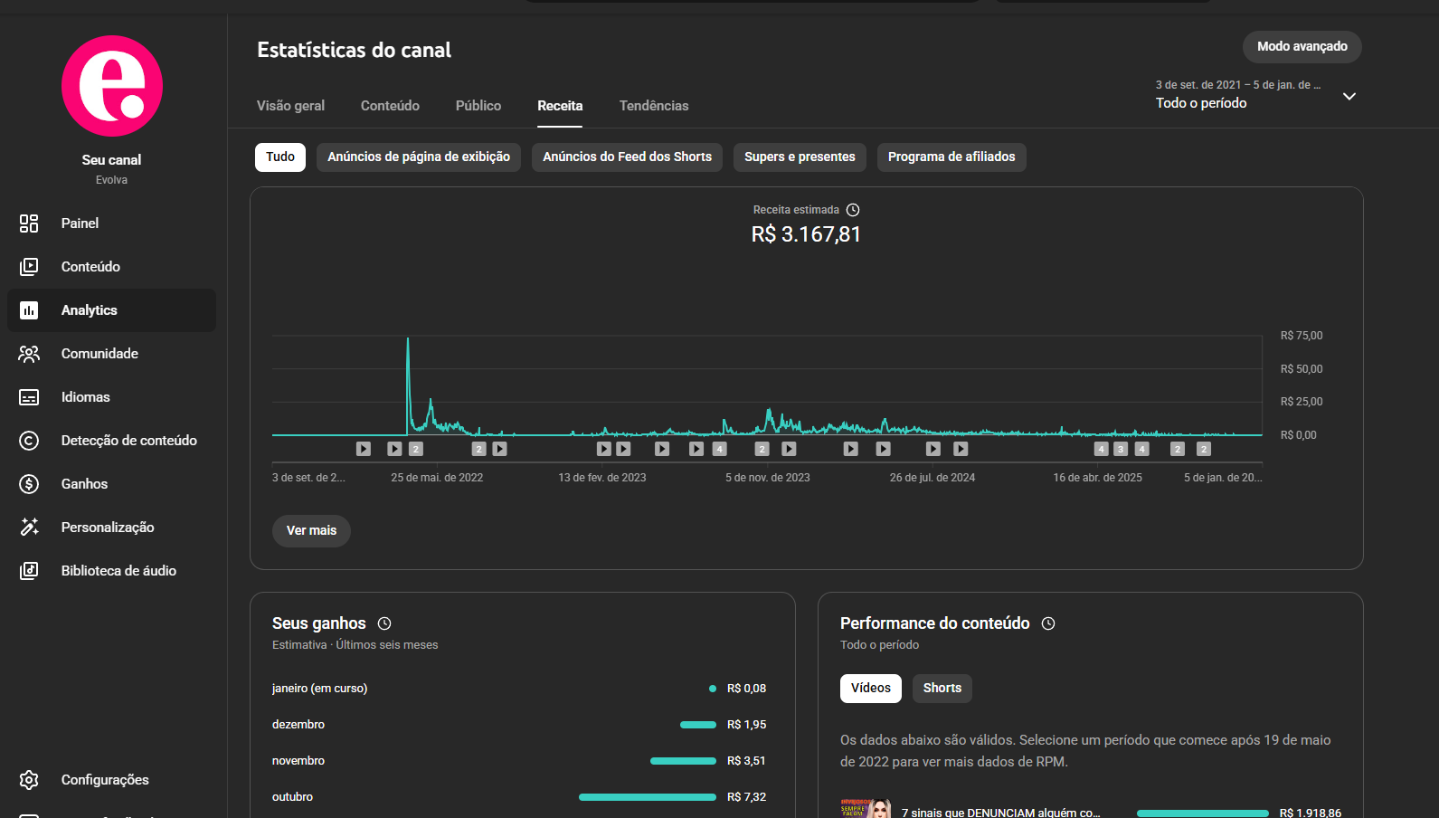Open Personalização magic wand icon
Viewport: 1439px width, 818px height.
29,528
